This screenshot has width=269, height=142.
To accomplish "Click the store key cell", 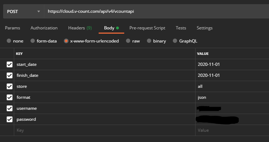I will (x=105, y=86).
